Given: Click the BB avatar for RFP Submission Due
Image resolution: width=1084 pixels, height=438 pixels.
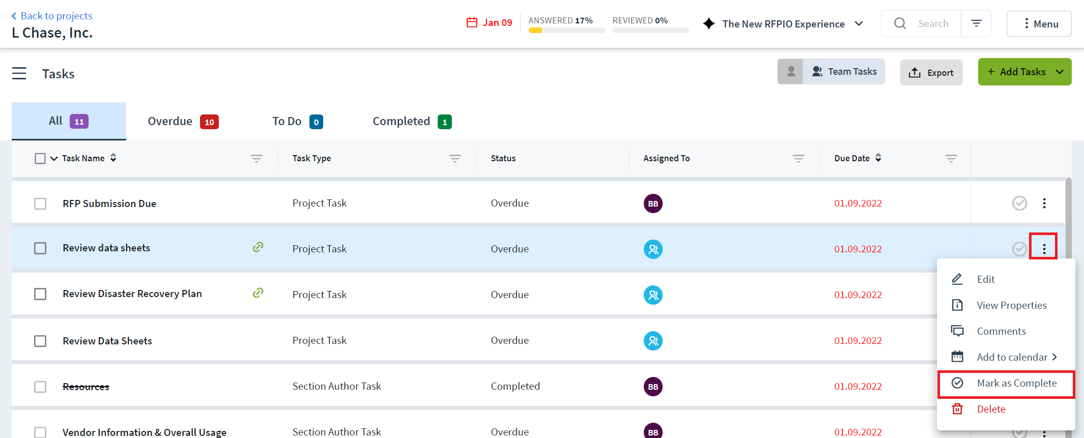Looking at the screenshot, I should 653,203.
